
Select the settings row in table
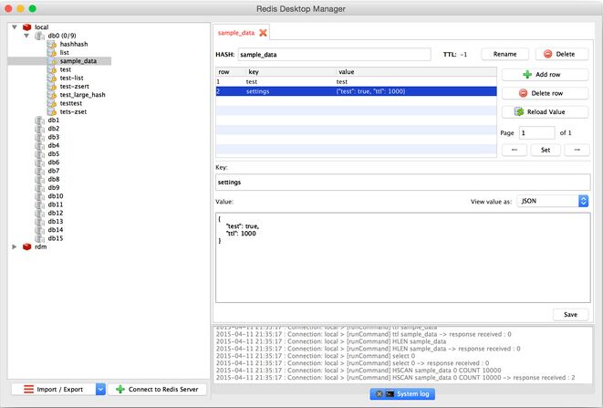click(x=356, y=91)
